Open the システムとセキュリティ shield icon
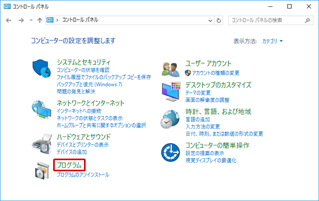319x201 pixels. [41, 68]
